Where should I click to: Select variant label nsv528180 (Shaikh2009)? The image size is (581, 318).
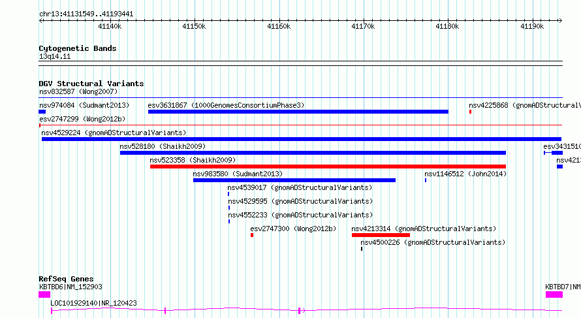(163, 146)
